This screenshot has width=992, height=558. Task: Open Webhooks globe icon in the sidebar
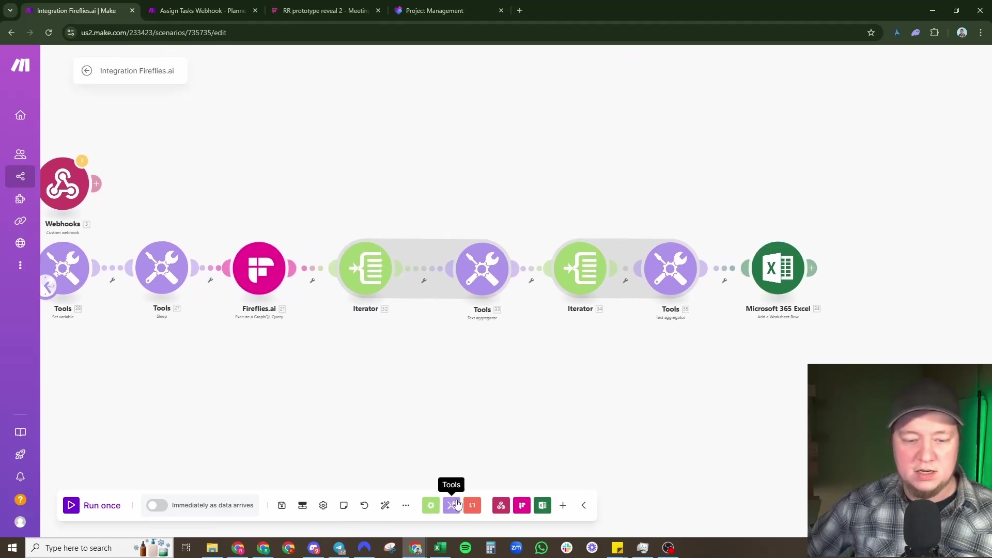pos(20,243)
